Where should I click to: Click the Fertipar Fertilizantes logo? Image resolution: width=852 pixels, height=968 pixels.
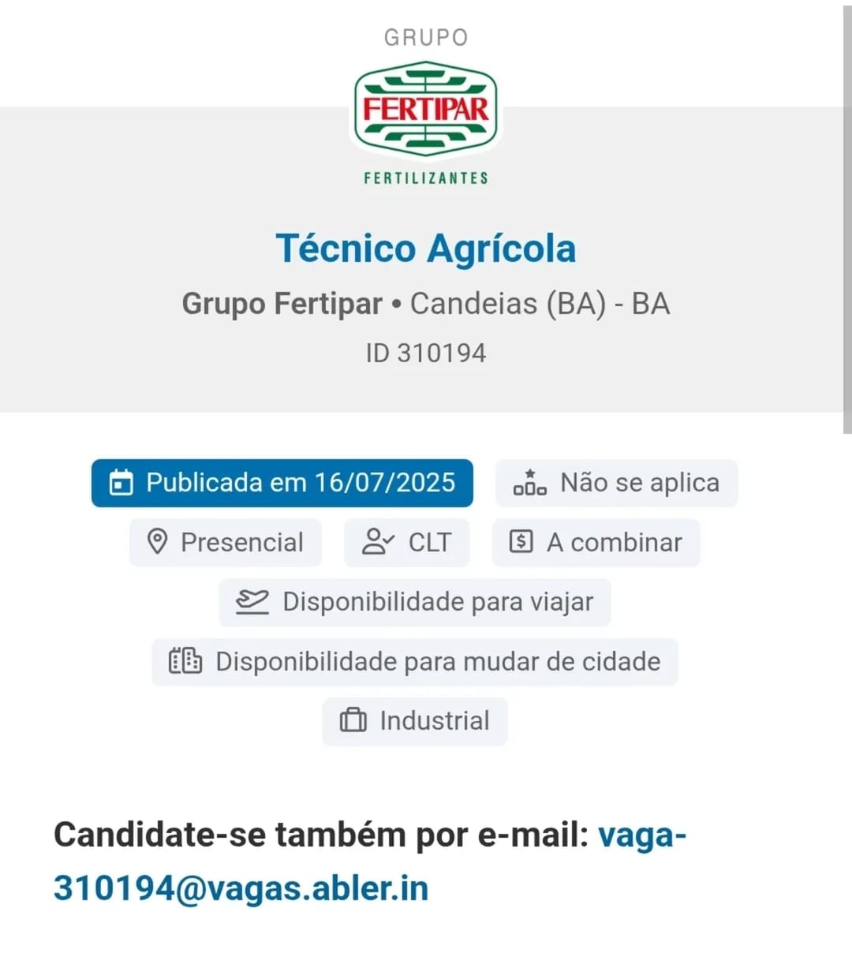coord(426,108)
